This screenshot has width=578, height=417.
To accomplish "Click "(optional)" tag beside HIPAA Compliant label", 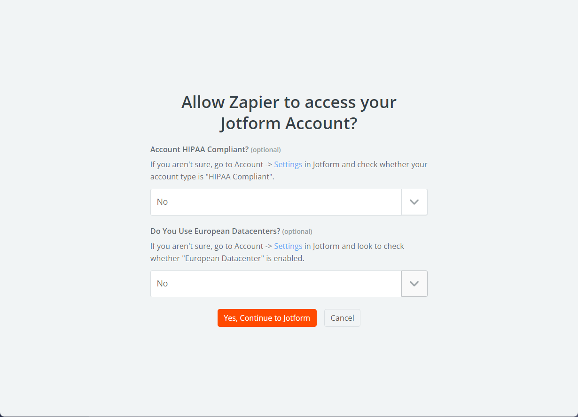I will [266, 150].
